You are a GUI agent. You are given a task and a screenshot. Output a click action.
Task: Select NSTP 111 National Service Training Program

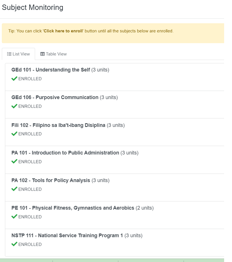67,235
